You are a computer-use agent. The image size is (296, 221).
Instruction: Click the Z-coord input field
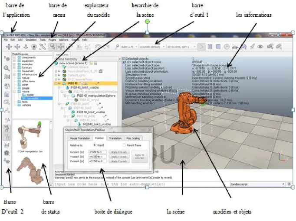coord(97,161)
